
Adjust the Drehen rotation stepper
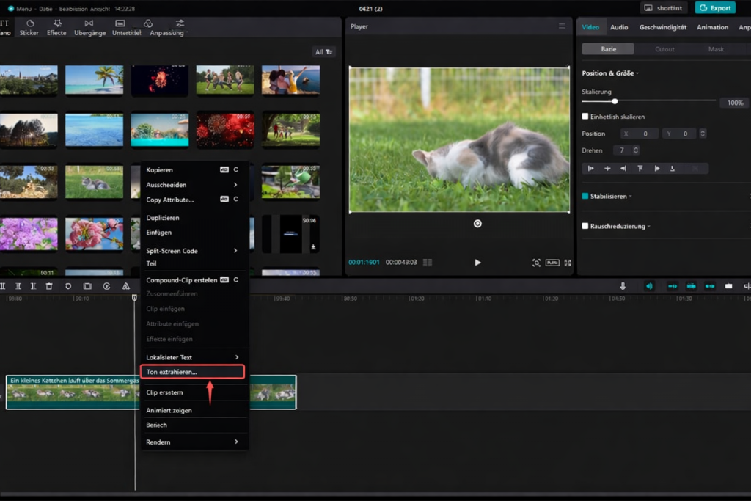pyautogui.click(x=636, y=150)
